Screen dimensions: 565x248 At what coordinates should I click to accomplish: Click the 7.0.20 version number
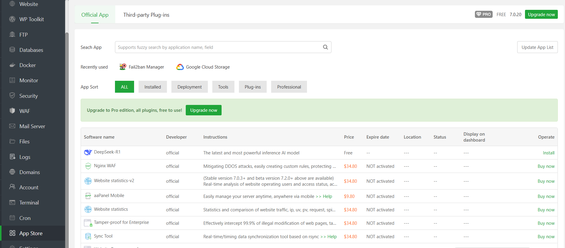515,14
